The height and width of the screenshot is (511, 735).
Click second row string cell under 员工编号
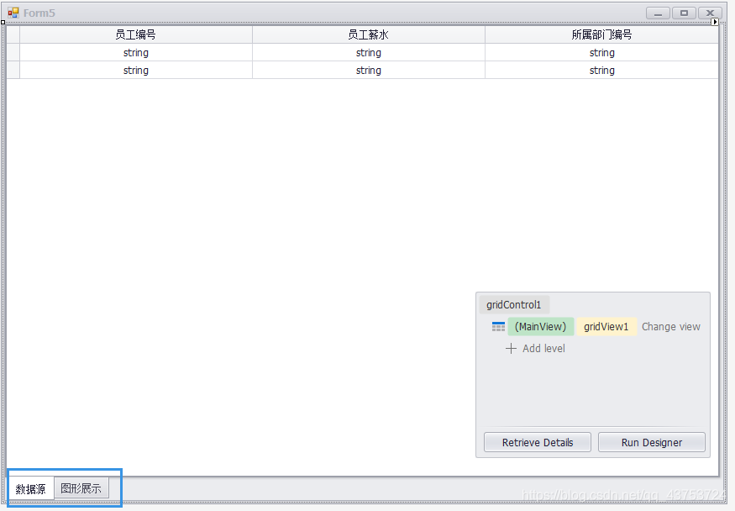(x=136, y=71)
